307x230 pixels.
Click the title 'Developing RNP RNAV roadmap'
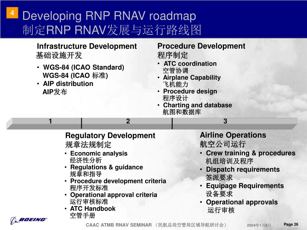109,16
